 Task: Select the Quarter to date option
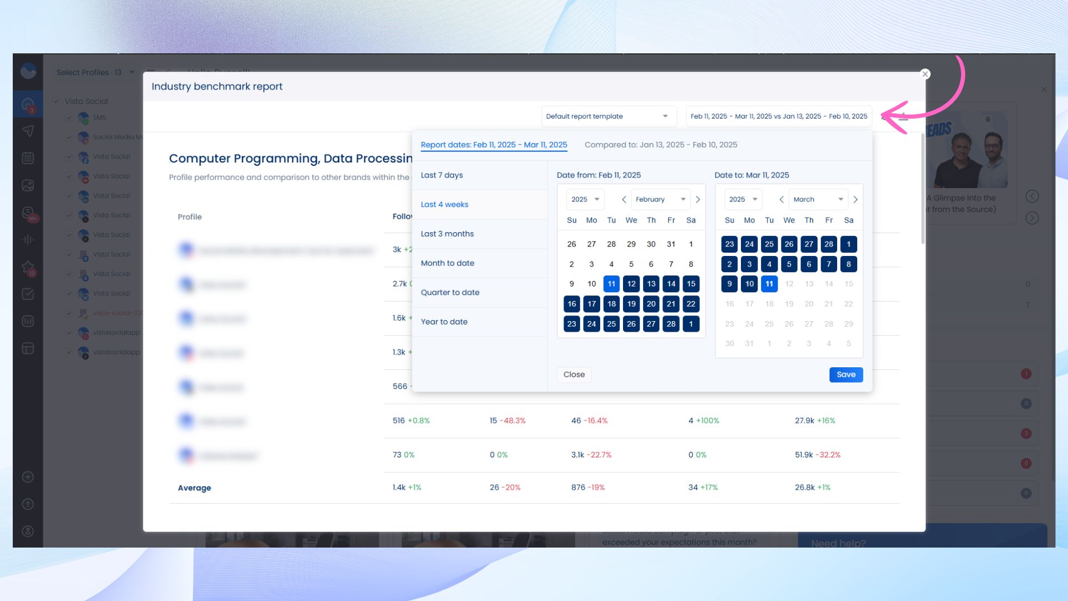(449, 292)
